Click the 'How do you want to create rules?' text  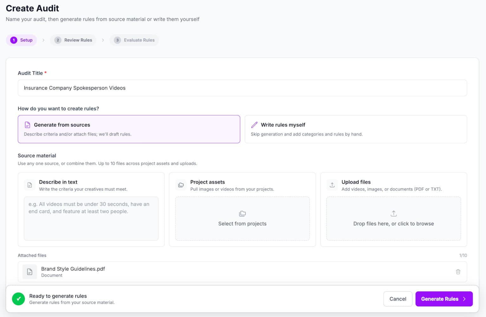(58, 108)
